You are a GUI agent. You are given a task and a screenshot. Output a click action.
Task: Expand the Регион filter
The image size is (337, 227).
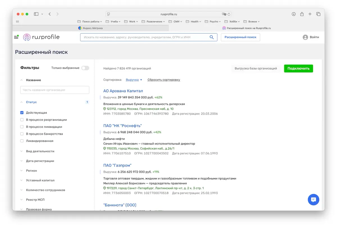tap(29, 171)
